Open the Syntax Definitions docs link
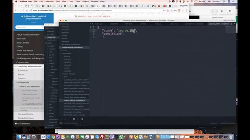Viewport: 250px width, 140px height. pyautogui.click(x=26, y=118)
